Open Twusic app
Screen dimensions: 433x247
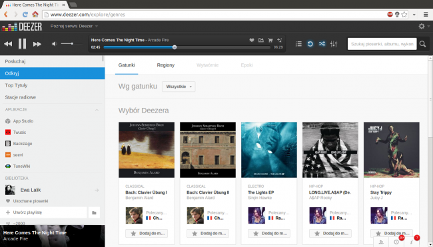[16, 132]
